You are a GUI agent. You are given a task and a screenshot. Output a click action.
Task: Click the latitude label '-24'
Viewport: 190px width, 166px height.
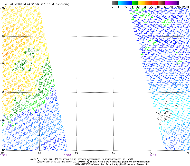click(x=3, y=64)
